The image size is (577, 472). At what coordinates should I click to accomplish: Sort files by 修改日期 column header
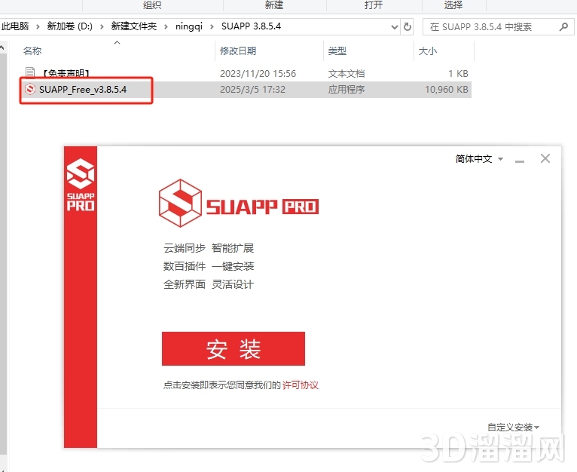pos(238,51)
